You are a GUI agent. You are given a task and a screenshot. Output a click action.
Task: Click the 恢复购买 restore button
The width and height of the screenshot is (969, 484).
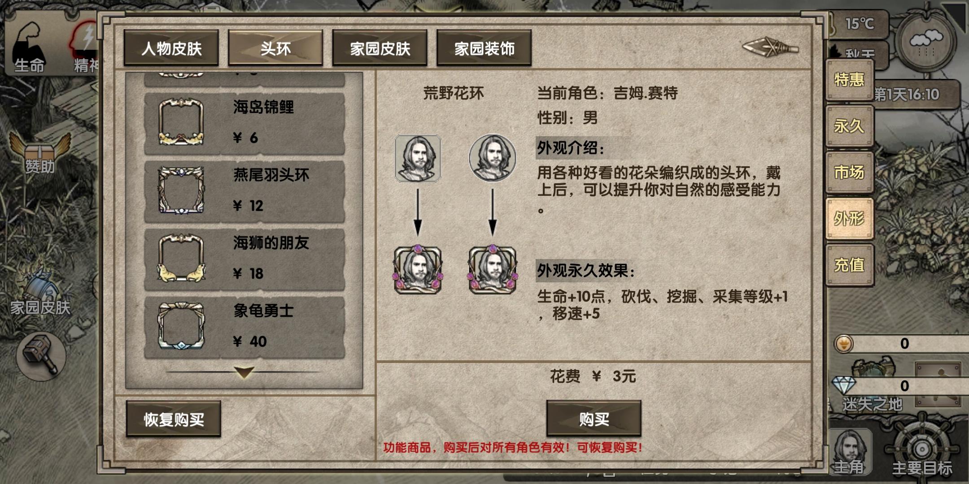click(174, 419)
